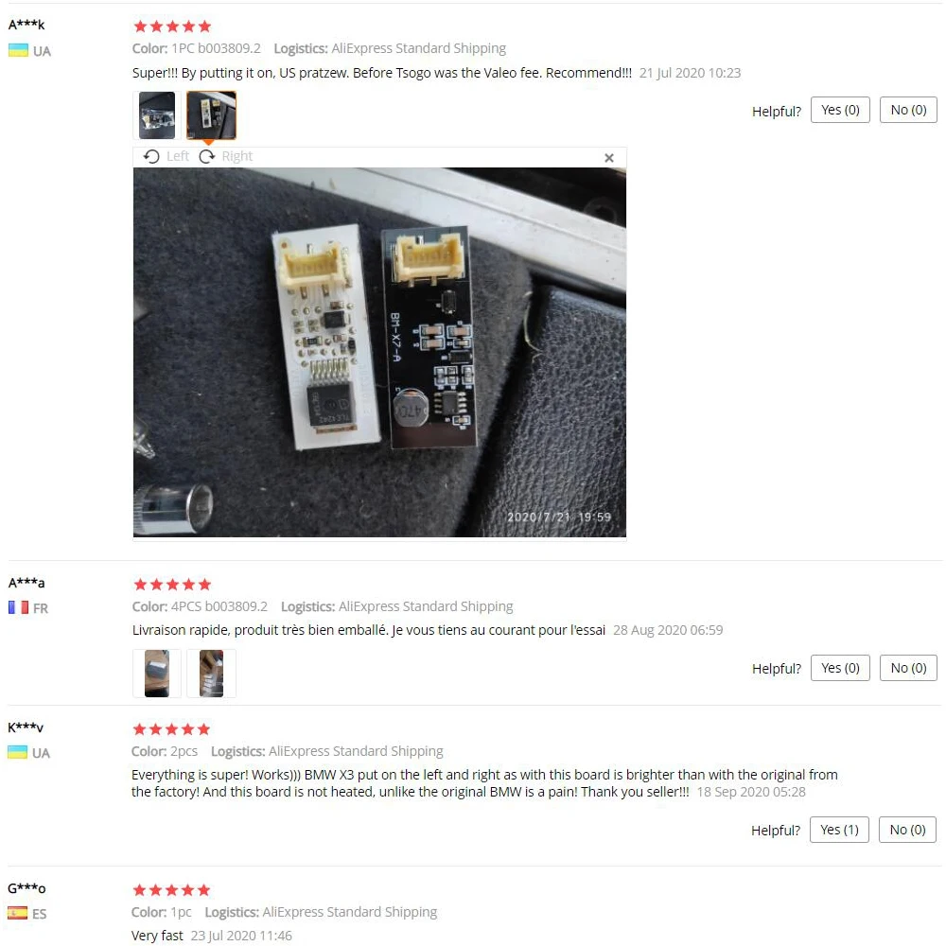Vote No on K***v BMW X3 review
Image resolution: width=946 pixels, height=946 pixels.
click(907, 830)
